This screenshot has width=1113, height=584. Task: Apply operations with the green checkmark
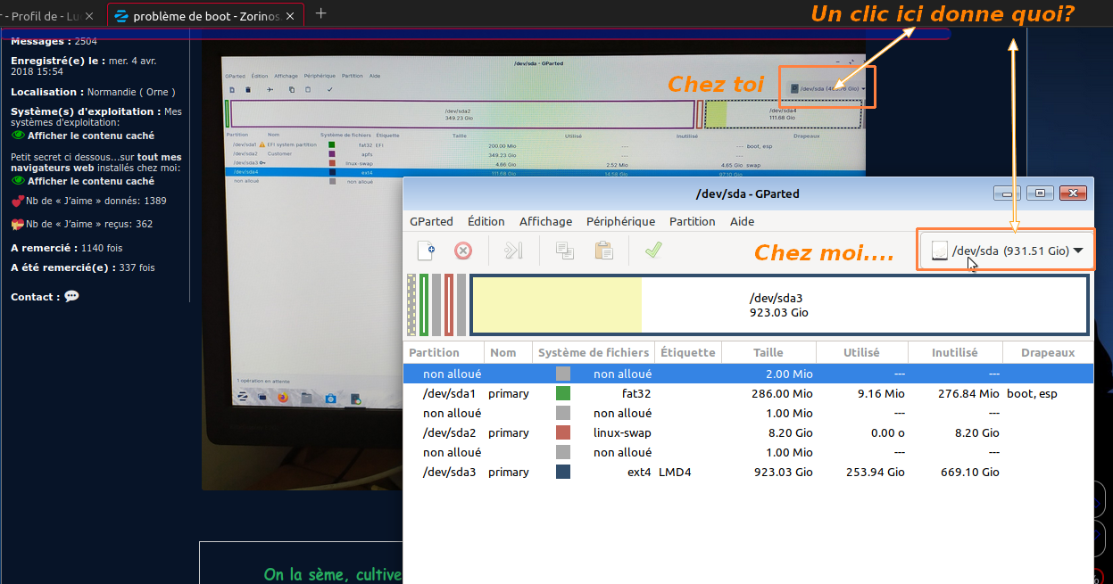tap(653, 251)
